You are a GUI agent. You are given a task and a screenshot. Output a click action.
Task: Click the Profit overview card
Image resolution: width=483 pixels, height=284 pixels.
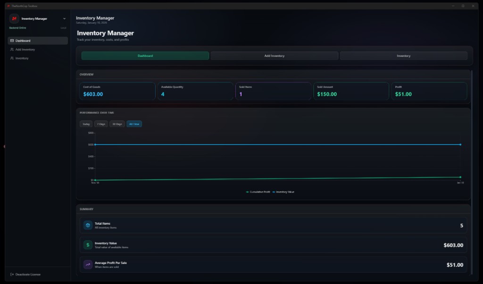click(x=429, y=91)
